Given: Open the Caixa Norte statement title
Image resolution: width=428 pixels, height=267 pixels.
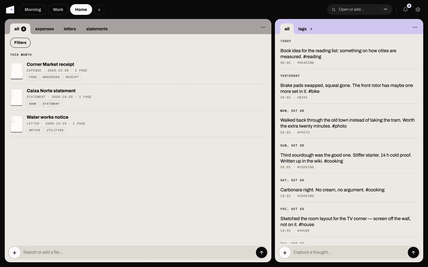Looking at the screenshot, I should (51, 91).
